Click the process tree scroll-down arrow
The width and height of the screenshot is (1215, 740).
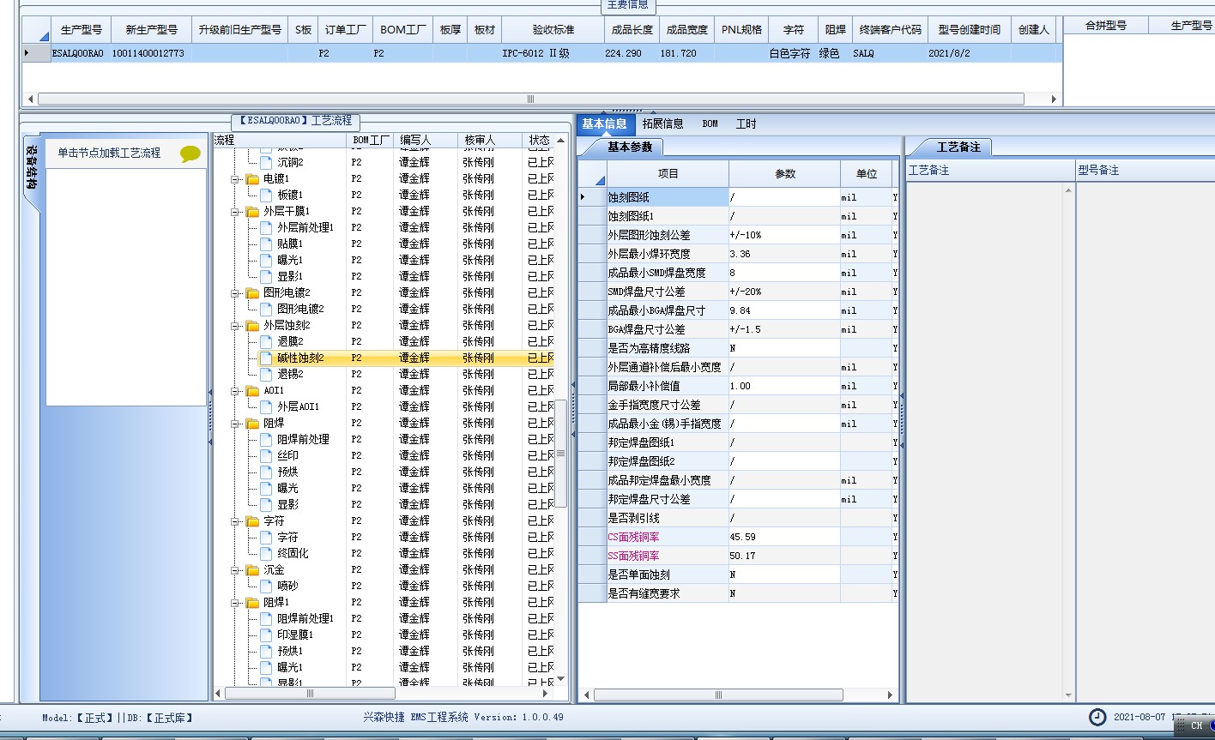[x=561, y=678]
